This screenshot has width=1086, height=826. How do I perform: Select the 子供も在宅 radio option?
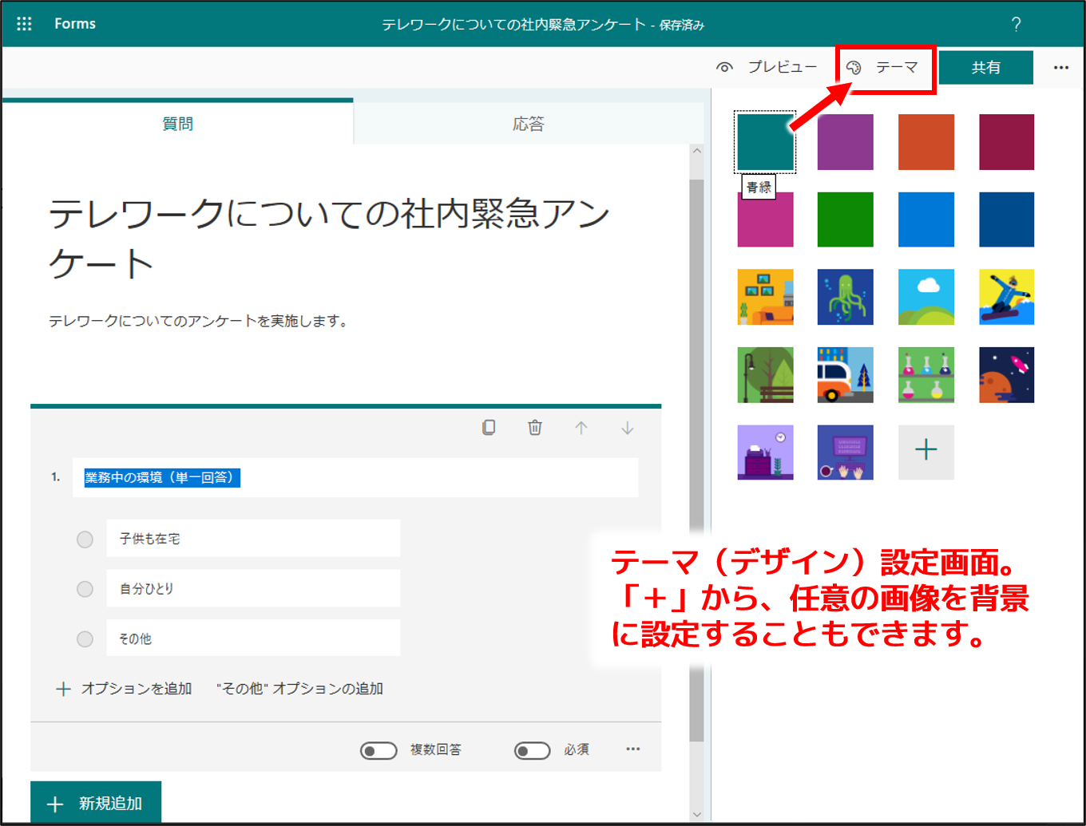tap(85, 539)
